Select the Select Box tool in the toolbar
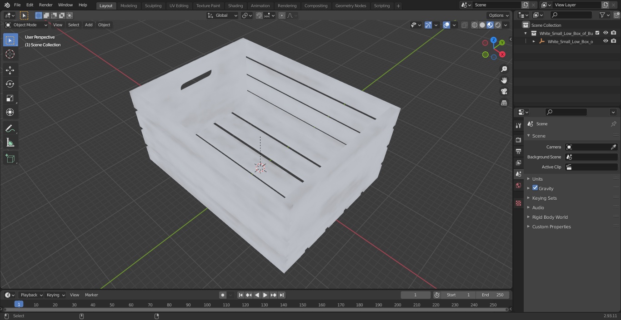Screen dimensions: 621x320 [10, 40]
